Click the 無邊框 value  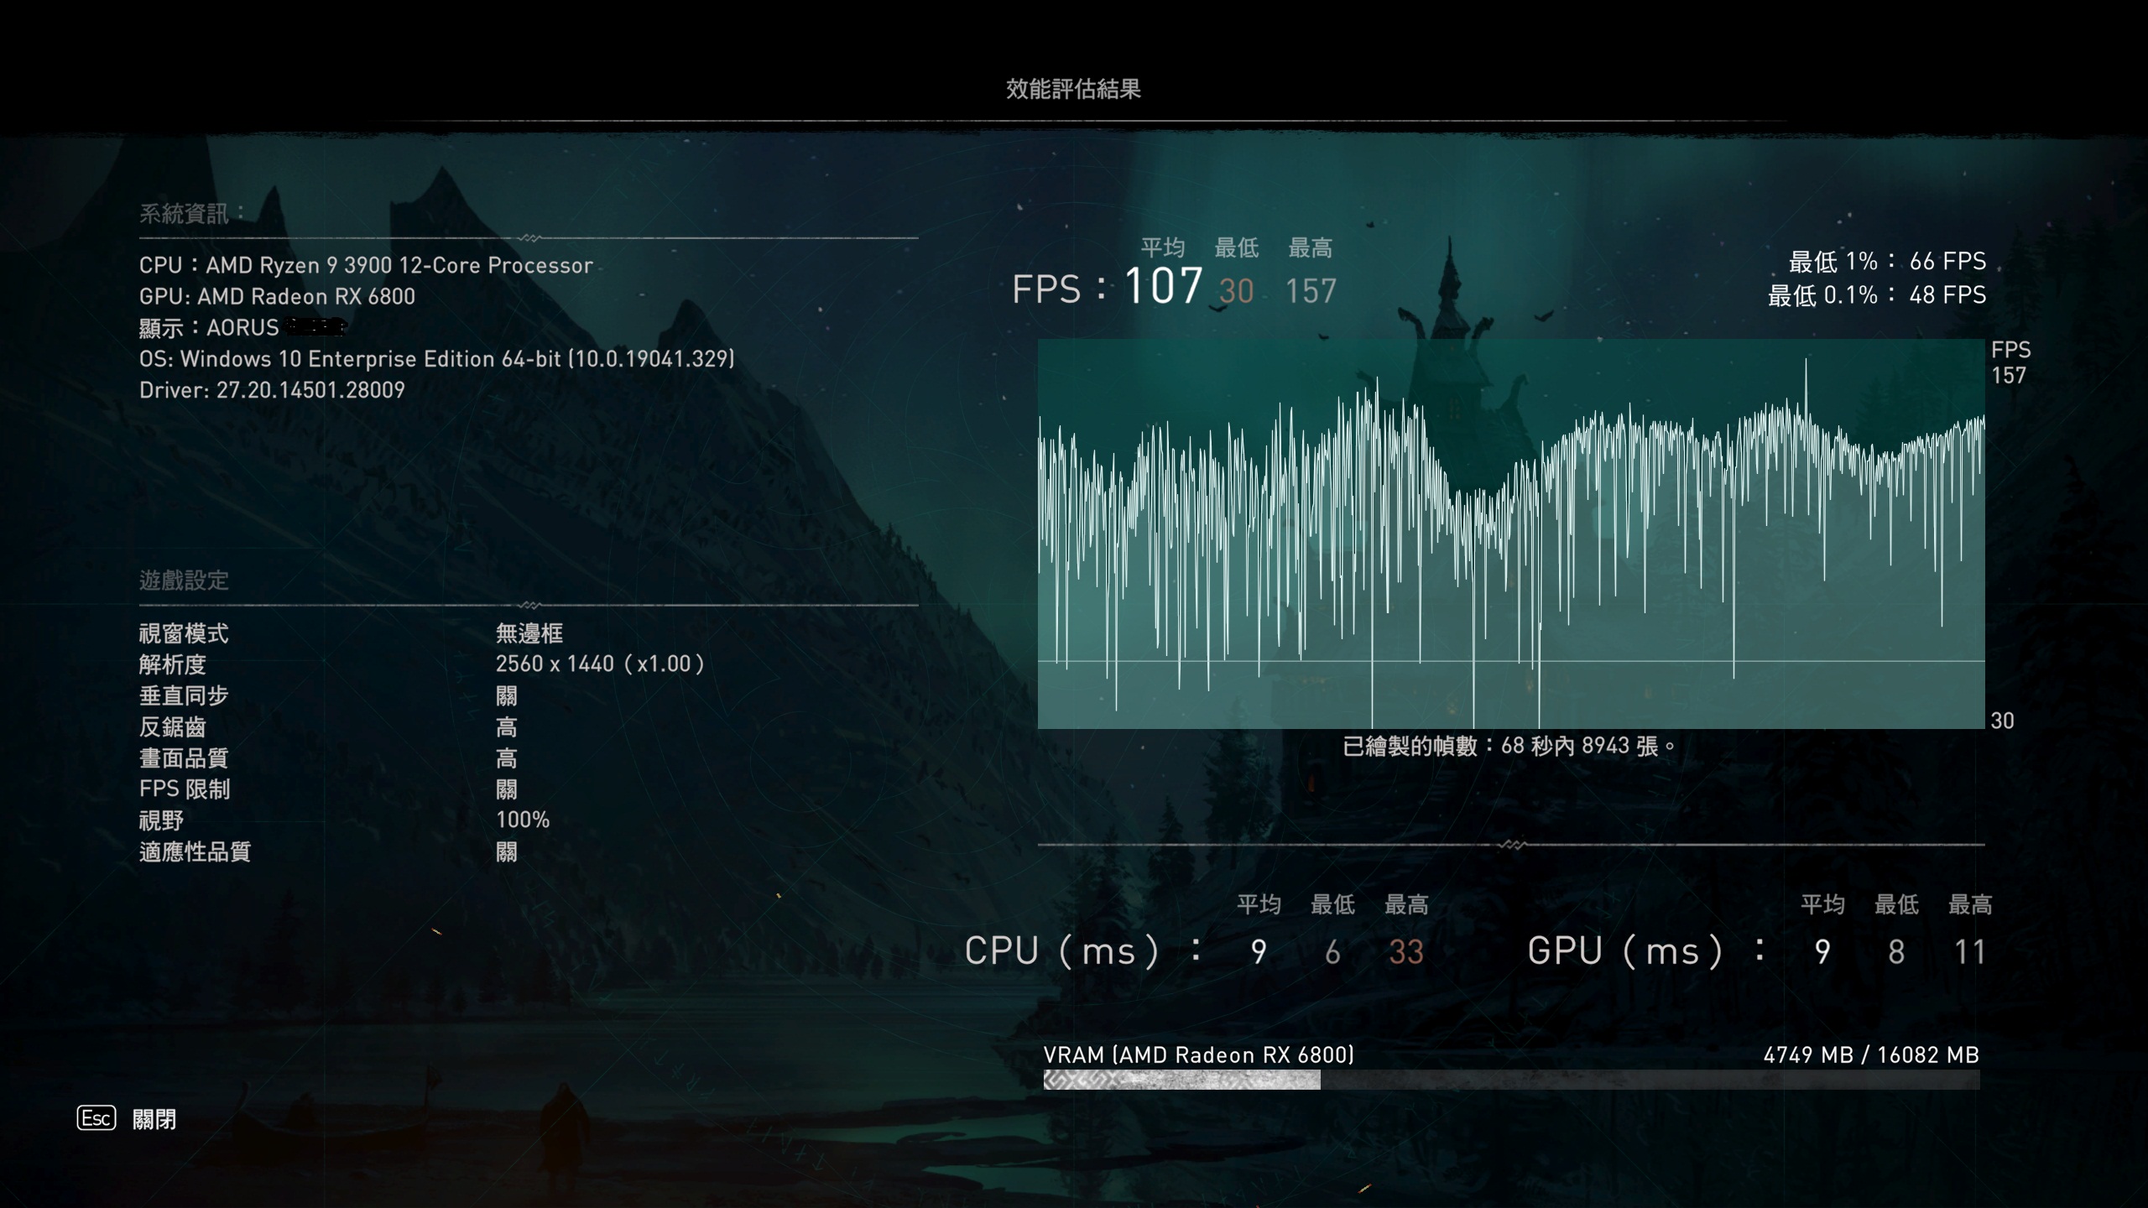(x=529, y=633)
